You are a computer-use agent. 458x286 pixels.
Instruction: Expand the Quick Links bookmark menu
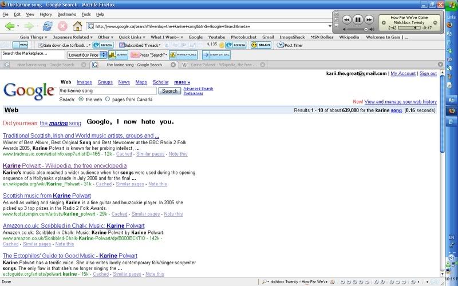point(132,37)
